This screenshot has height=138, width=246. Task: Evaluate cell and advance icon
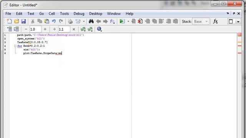pyautogui.click(x=16, y=29)
